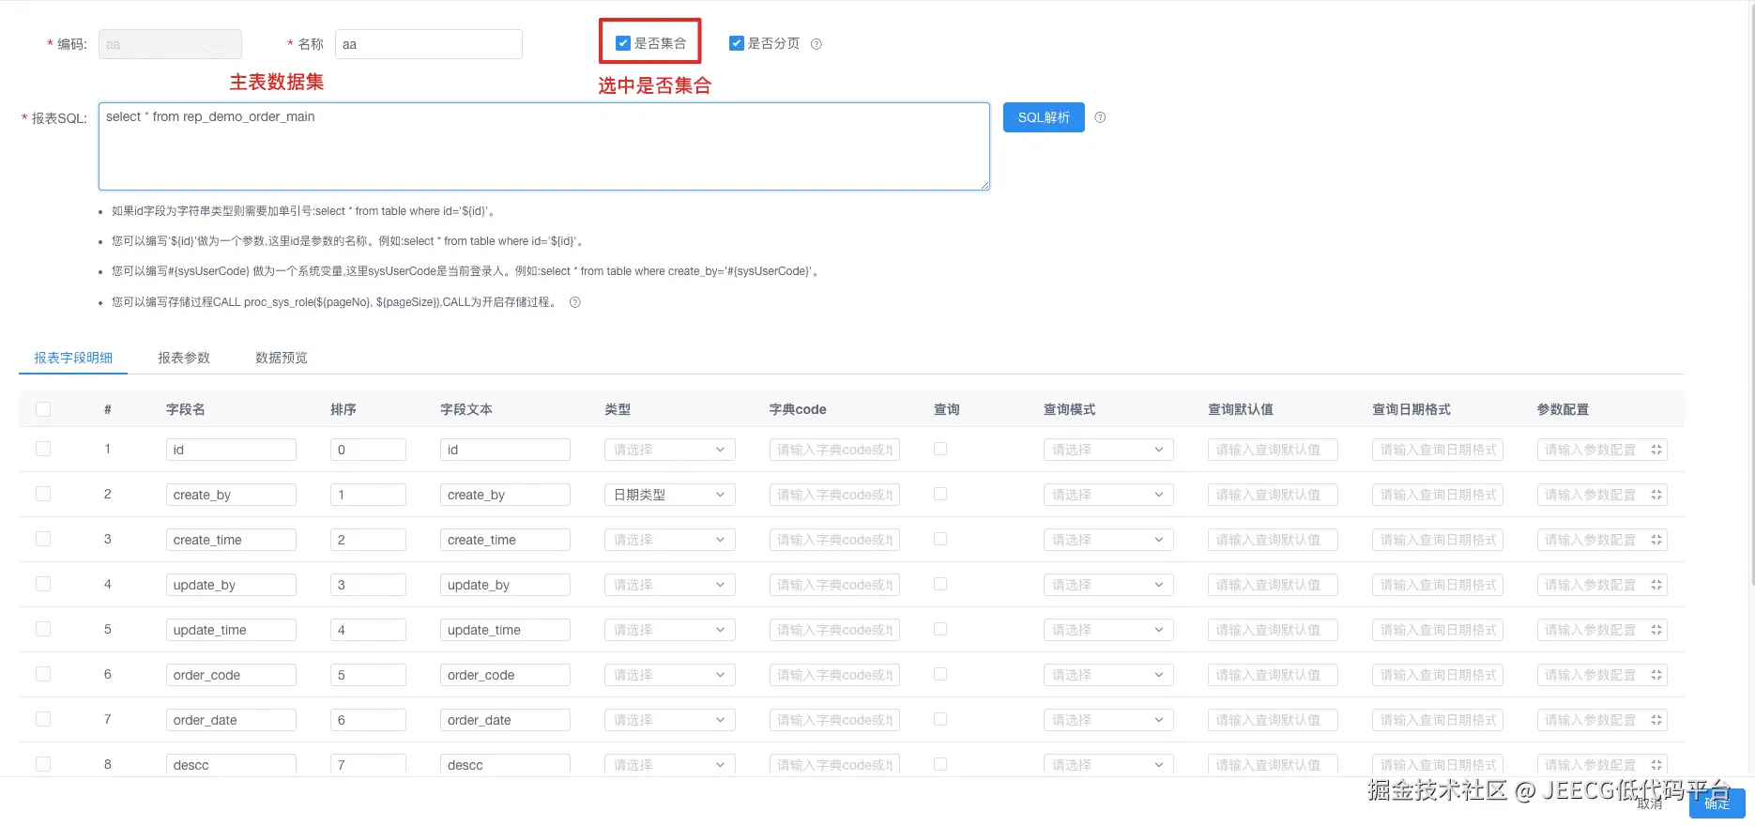Image resolution: width=1755 pixels, height=826 pixels.
Task: Open 查询模式 dropdown for update_by row
Action: point(1108,585)
